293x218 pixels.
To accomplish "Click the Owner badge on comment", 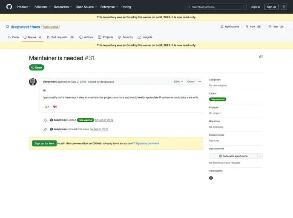I will click(191, 82).
